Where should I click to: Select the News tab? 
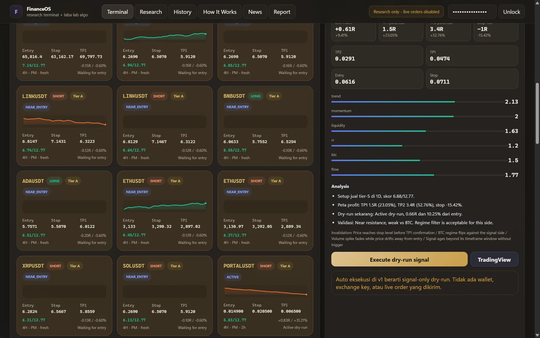[255, 12]
